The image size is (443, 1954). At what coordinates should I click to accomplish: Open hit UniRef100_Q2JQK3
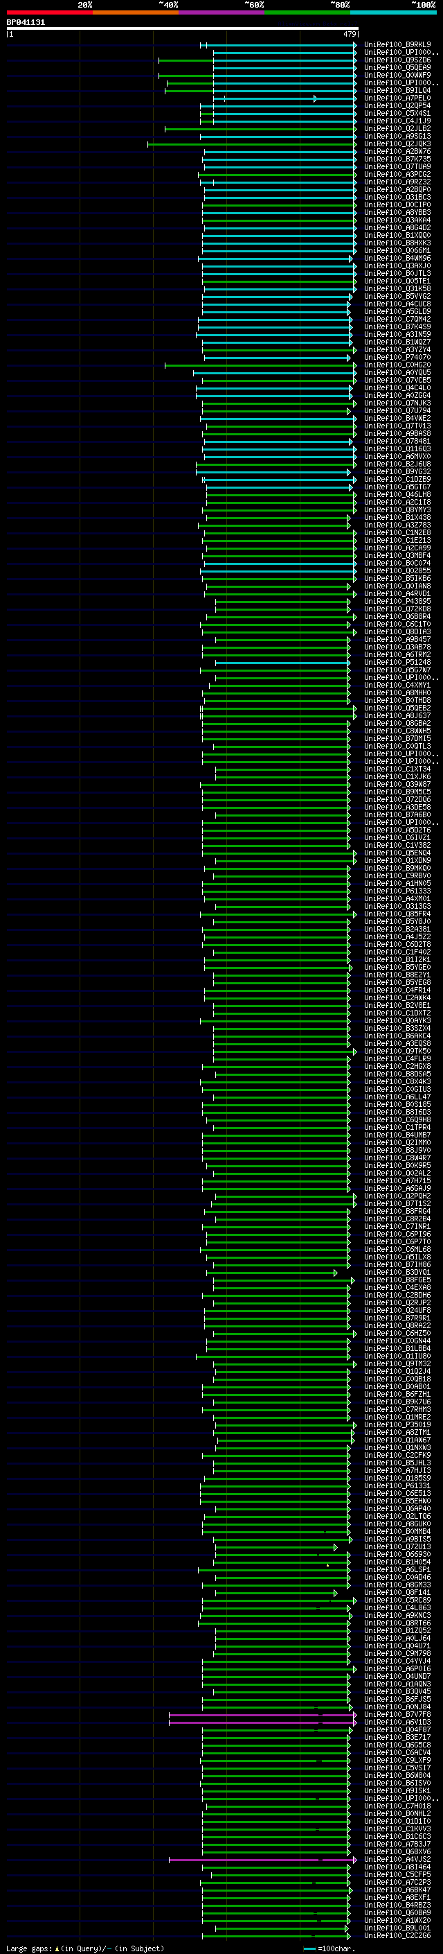click(x=397, y=144)
